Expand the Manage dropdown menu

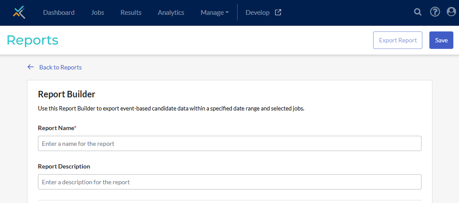[x=214, y=13]
